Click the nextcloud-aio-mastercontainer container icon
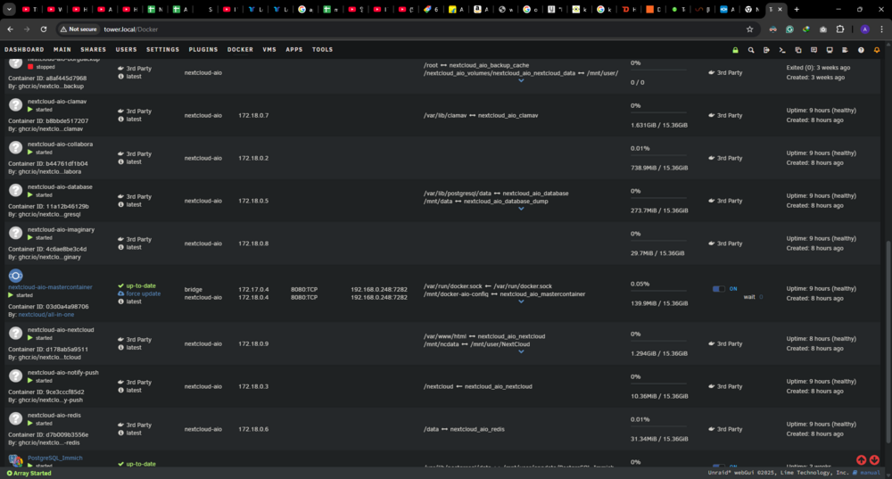Image resolution: width=892 pixels, height=479 pixels. pos(15,276)
